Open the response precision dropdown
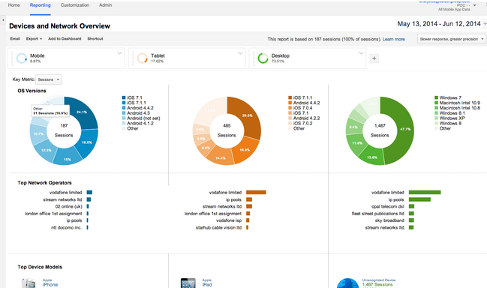Image resolution: width=487 pixels, height=288 pixels. coord(452,39)
